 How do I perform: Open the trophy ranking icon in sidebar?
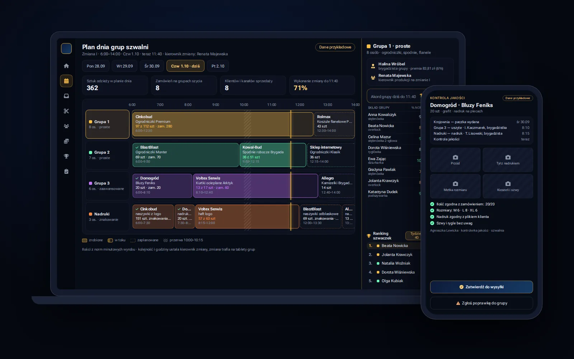tap(66, 156)
